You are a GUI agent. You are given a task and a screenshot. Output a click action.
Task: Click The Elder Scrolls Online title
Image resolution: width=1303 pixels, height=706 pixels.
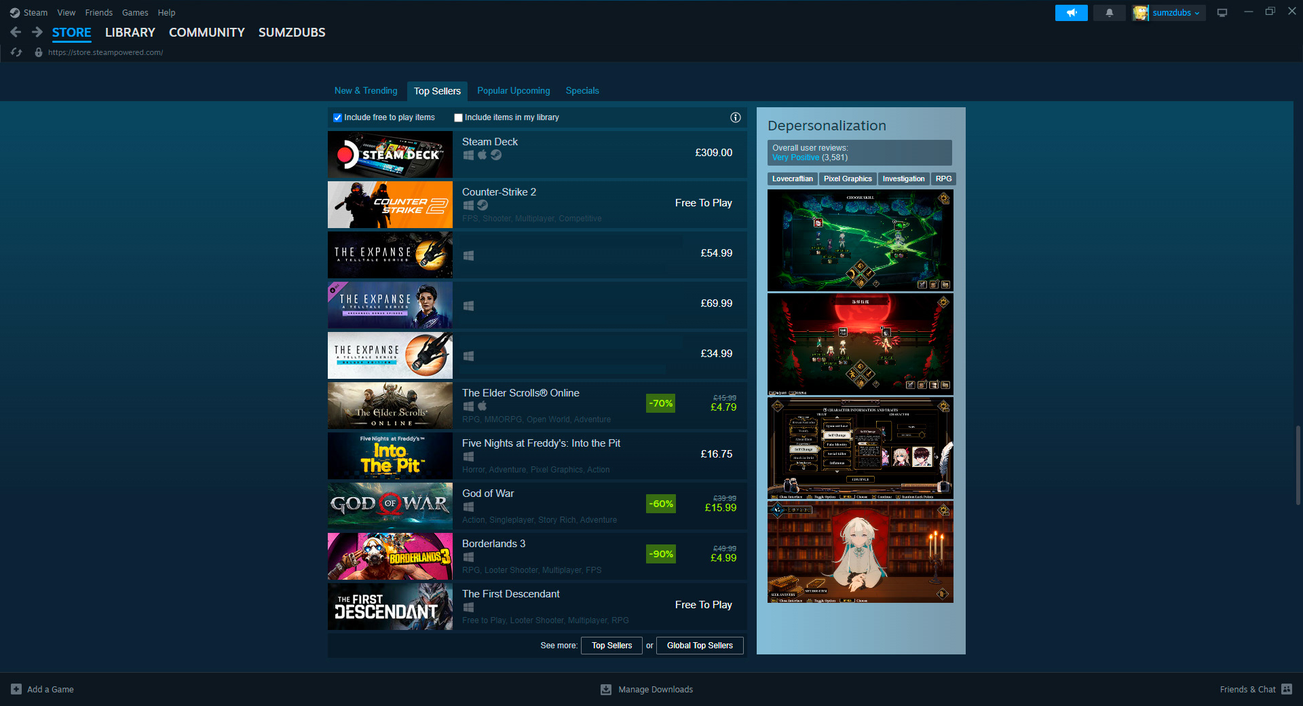[521, 393]
